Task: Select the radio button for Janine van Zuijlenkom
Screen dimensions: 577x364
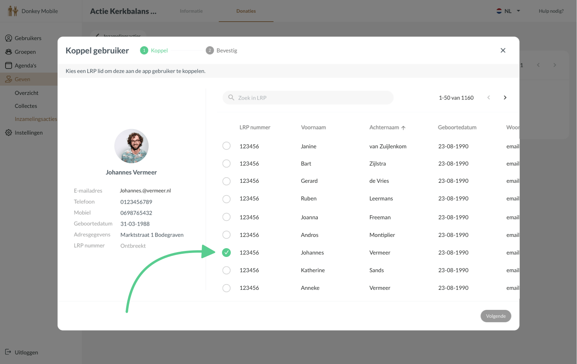Action: point(226,146)
